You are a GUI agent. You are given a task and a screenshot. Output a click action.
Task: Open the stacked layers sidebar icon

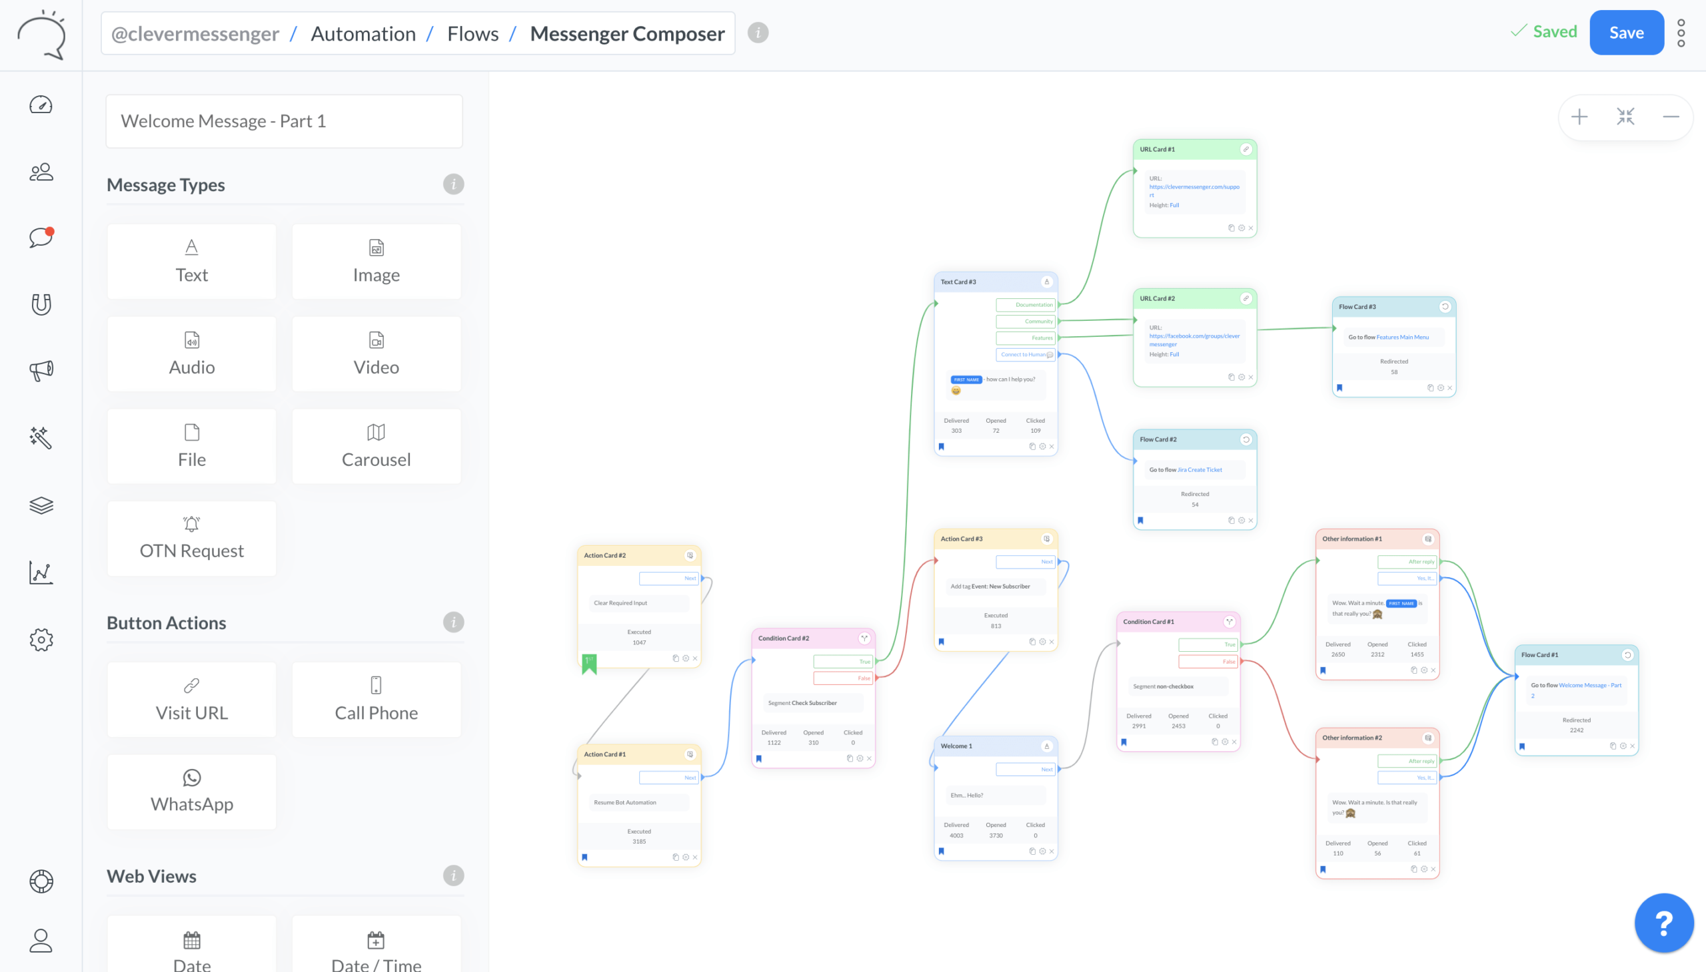point(41,505)
